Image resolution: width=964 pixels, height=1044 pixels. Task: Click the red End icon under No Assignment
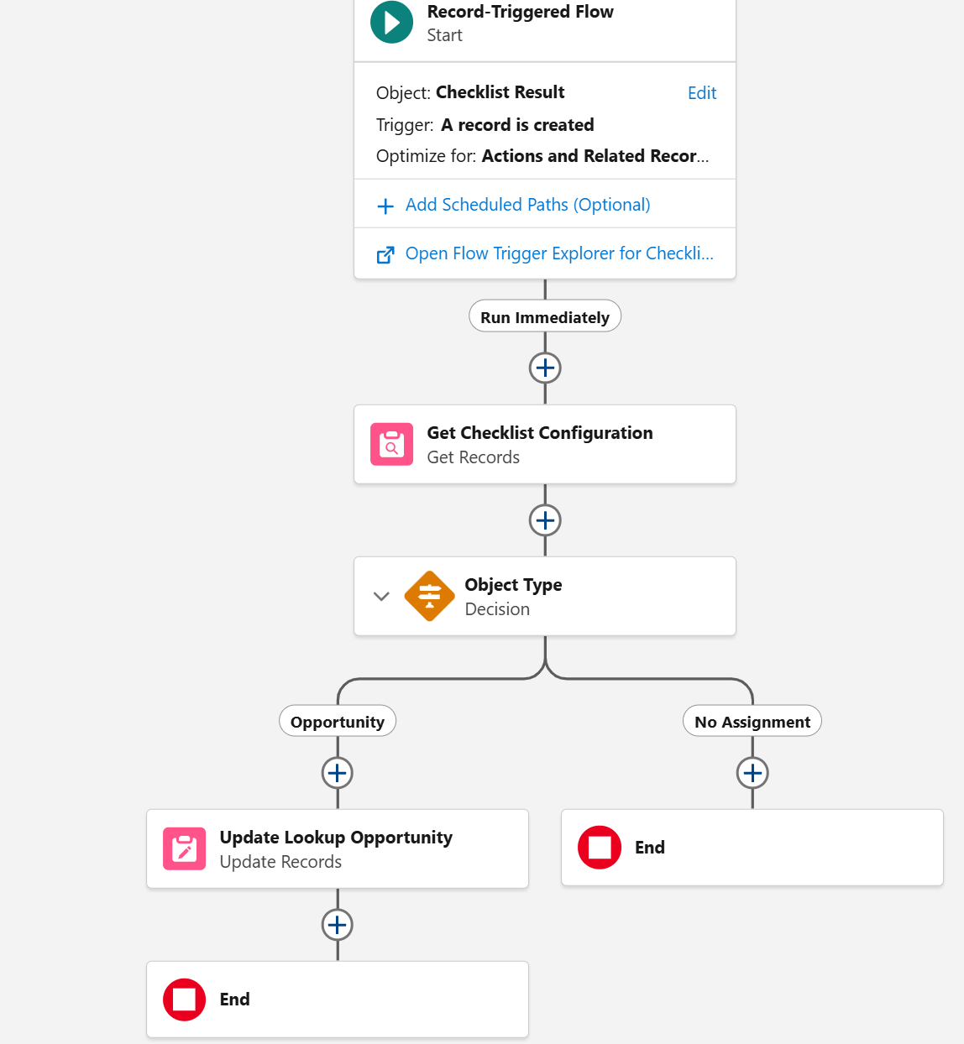pos(600,848)
